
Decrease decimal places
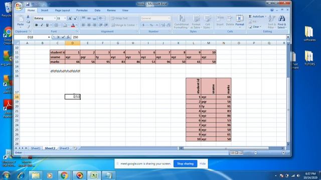click(x=169, y=25)
